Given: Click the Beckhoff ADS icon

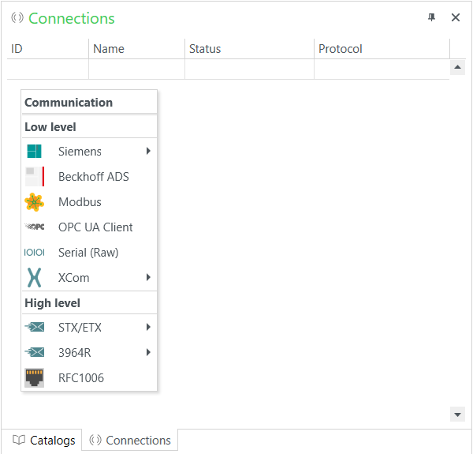Looking at the screenshot, I should 35,176.
